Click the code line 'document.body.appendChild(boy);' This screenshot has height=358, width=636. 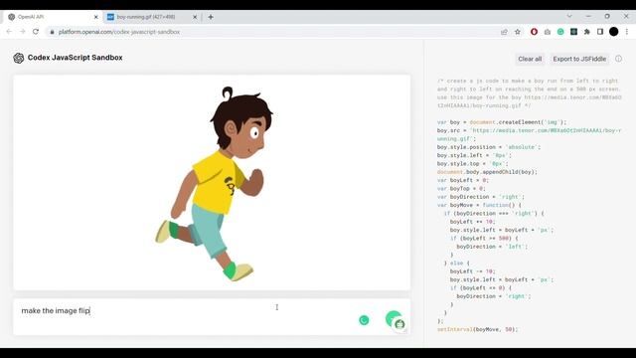(x=487, y=172)
